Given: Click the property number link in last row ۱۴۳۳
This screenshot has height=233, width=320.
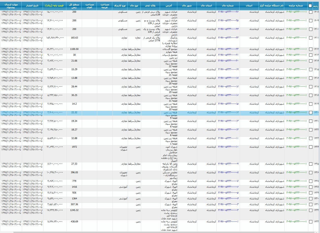Looking at the screenshot, I should click(x=228, y=221).
